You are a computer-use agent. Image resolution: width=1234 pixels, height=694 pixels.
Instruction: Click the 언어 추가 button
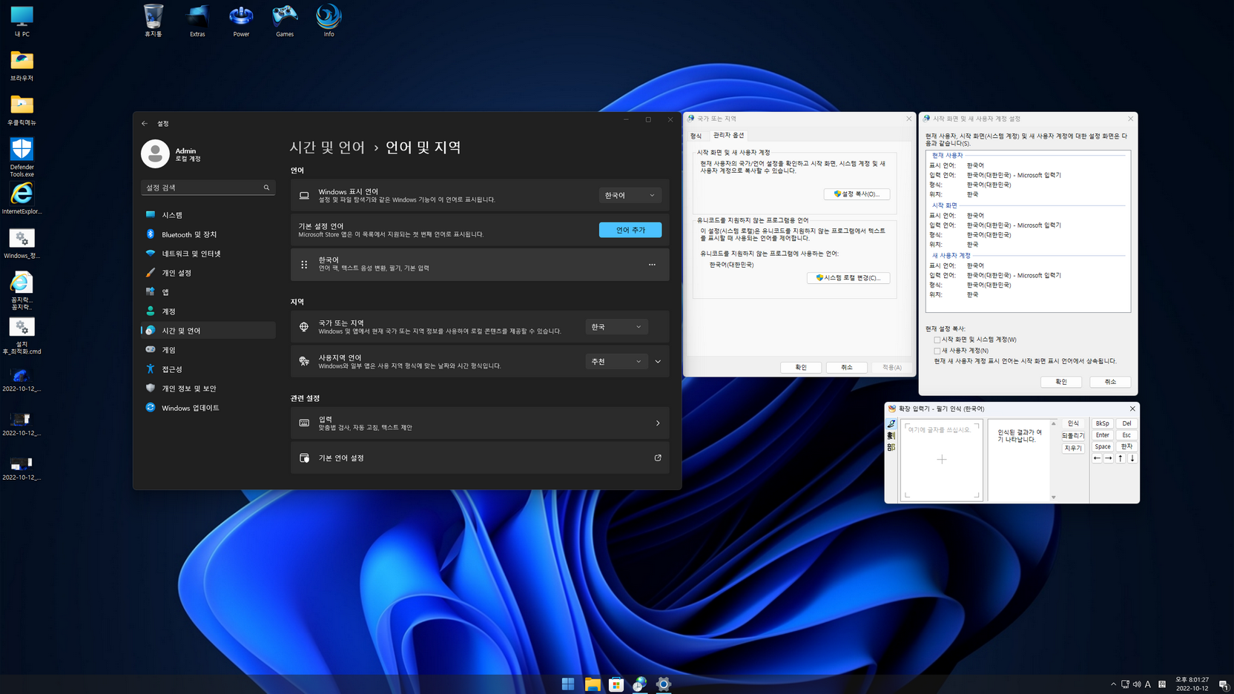(630, 230)
